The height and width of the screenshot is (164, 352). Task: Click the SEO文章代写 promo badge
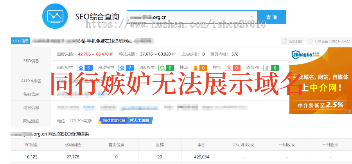(x=113, y=121)
